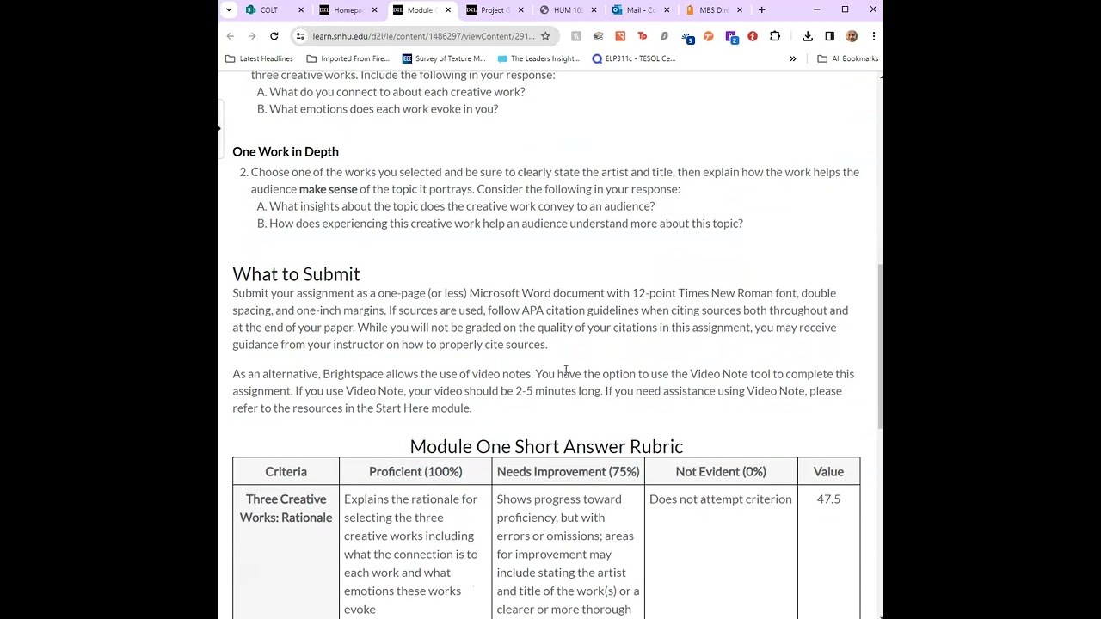Screen dimensions: 1101x619
Task: Close the browser window
Action: click(x=873, y=10)
